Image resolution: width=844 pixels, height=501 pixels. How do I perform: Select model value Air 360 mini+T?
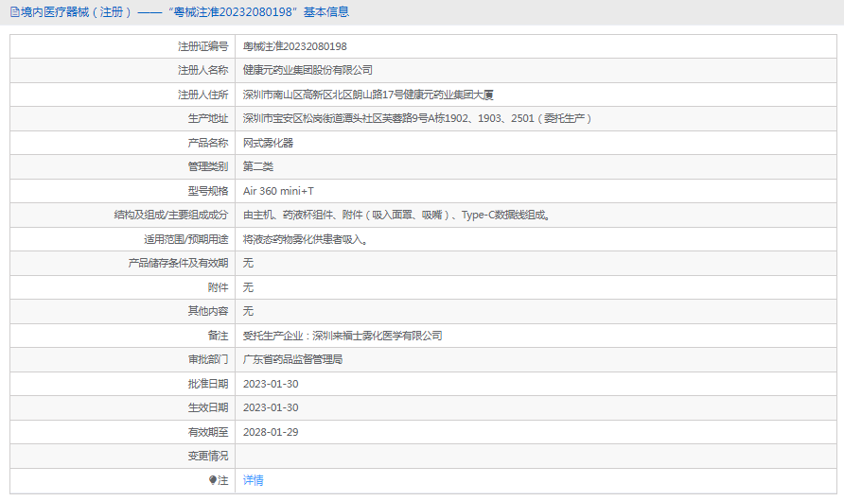[278, 191]
